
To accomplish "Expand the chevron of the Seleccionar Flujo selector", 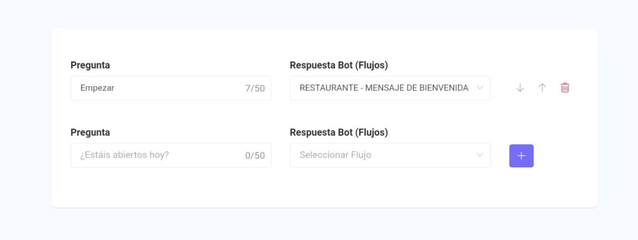I will (x=480, y=155).
